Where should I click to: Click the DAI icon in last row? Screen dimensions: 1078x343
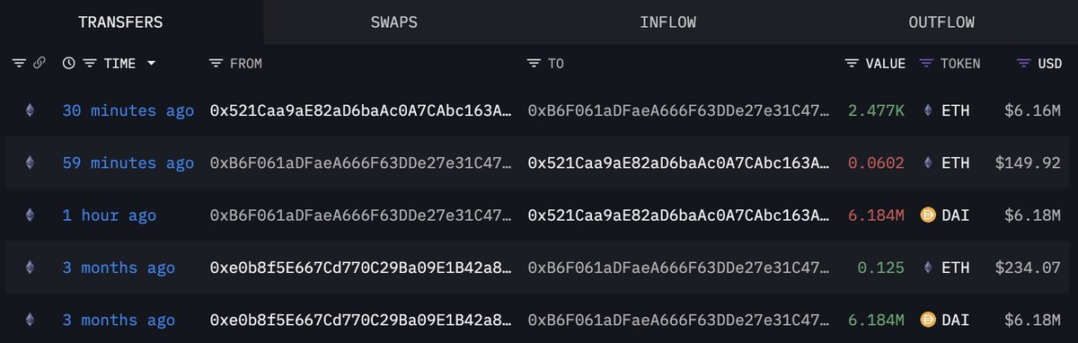point(929,321)
